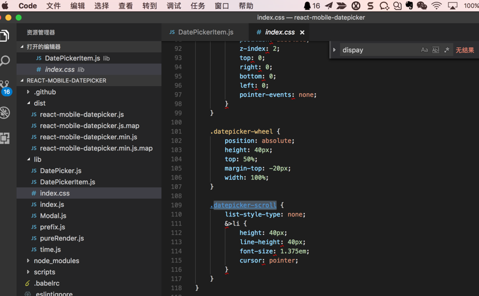Click the WeChat icon in the menu bar
The image size is (479, 296).
[x=422, y=5]
